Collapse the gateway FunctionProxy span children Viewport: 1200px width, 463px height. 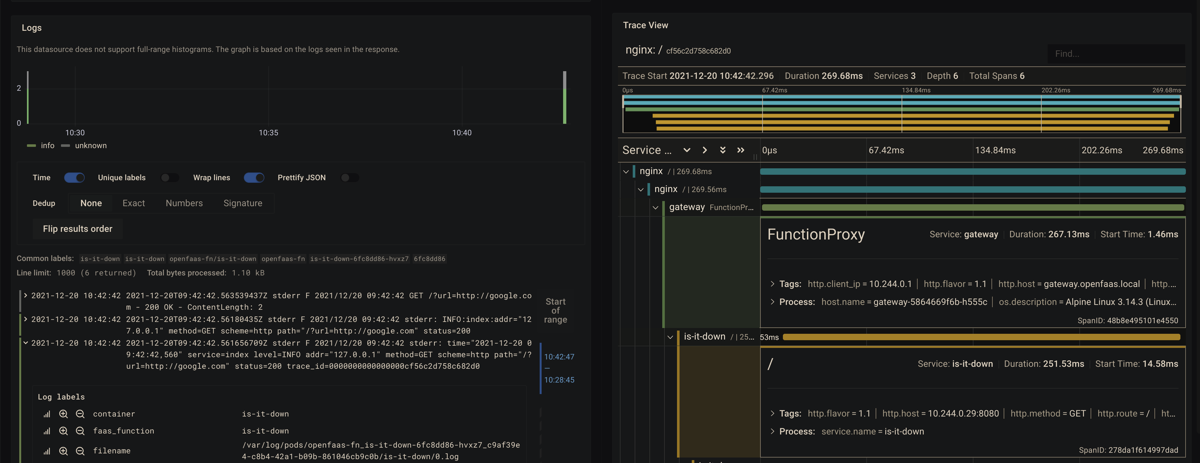pos(656,207)
